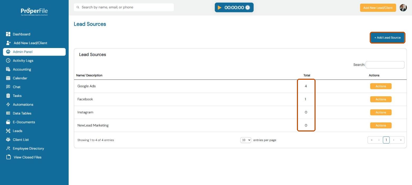Click the Dashboard grid icon
This screenshot has height=185, width=412.
[x=8, y=34]
